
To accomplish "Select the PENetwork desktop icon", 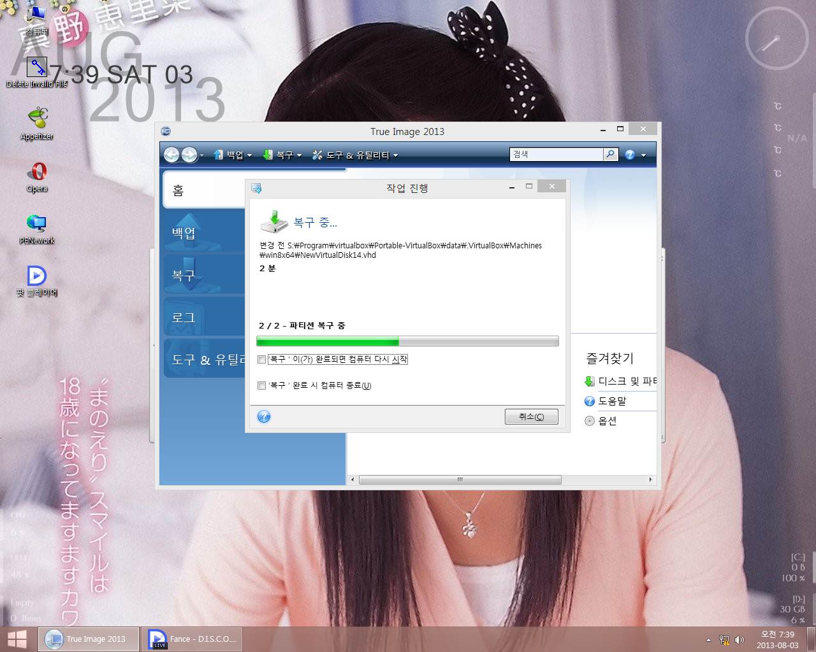I will coord(37,229).
